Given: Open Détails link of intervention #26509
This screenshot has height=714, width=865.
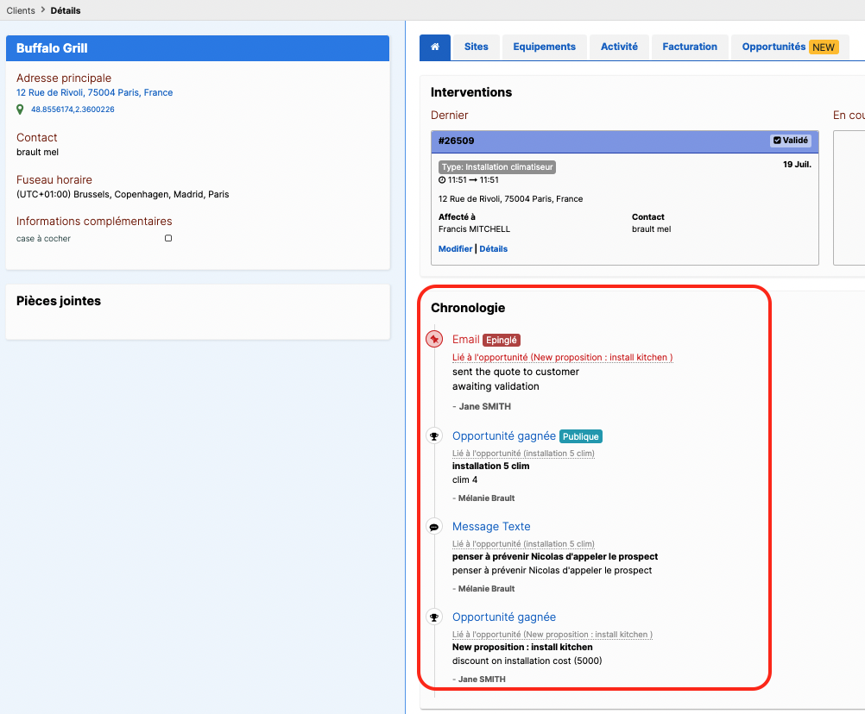Looking at the screenshot, I should click(493, 249).
